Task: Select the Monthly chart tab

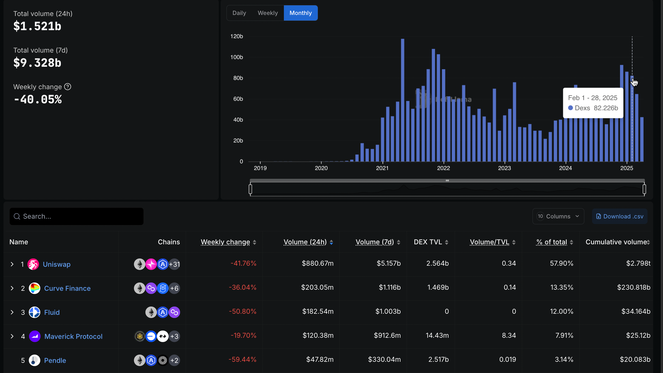Action: coord(301,13)
